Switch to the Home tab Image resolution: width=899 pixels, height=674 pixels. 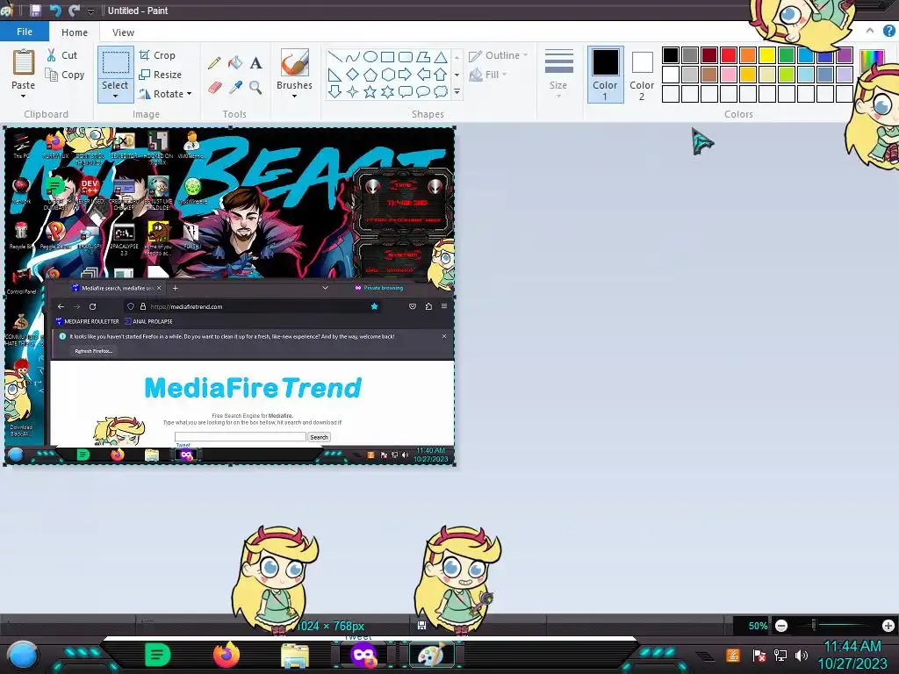75,32
